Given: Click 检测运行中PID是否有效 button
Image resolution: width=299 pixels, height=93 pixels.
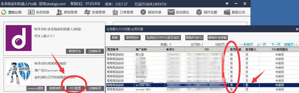Looking at the screenshot, I should point(163,37).
